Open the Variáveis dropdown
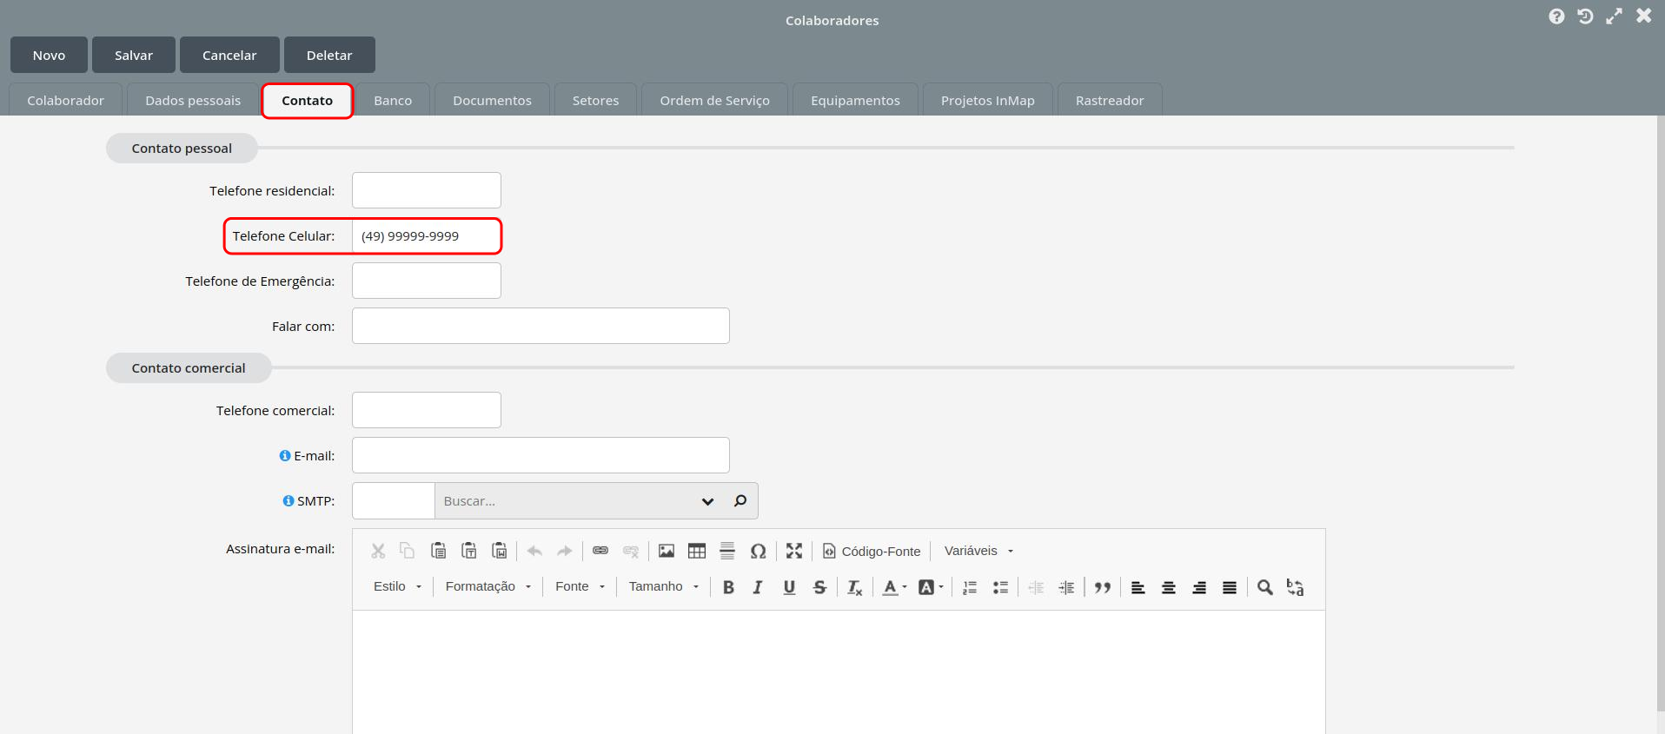 point(978,551)
